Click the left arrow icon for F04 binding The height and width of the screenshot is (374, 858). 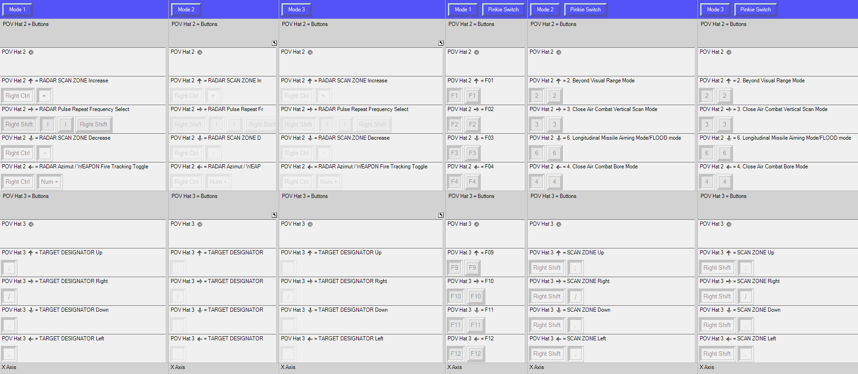click(476, 167)
